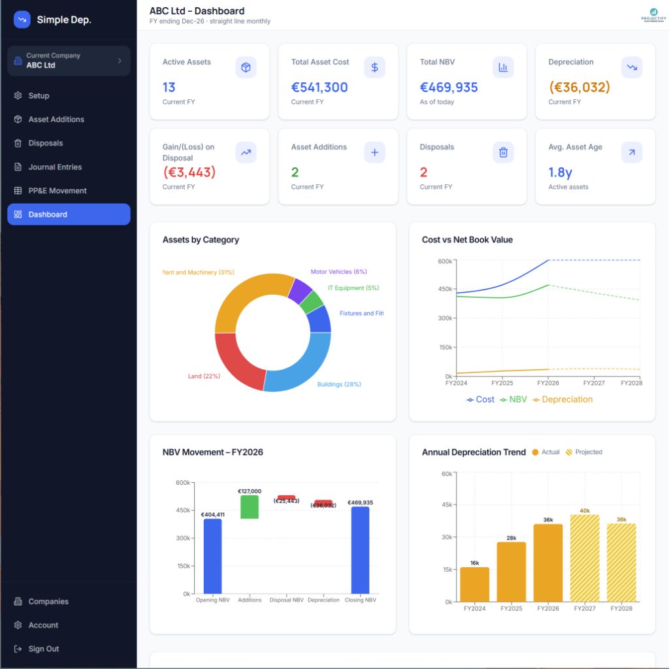669x669 pixels.
Task: Toggle the Depreciation series in chart legend
Action: click(563, 399)
